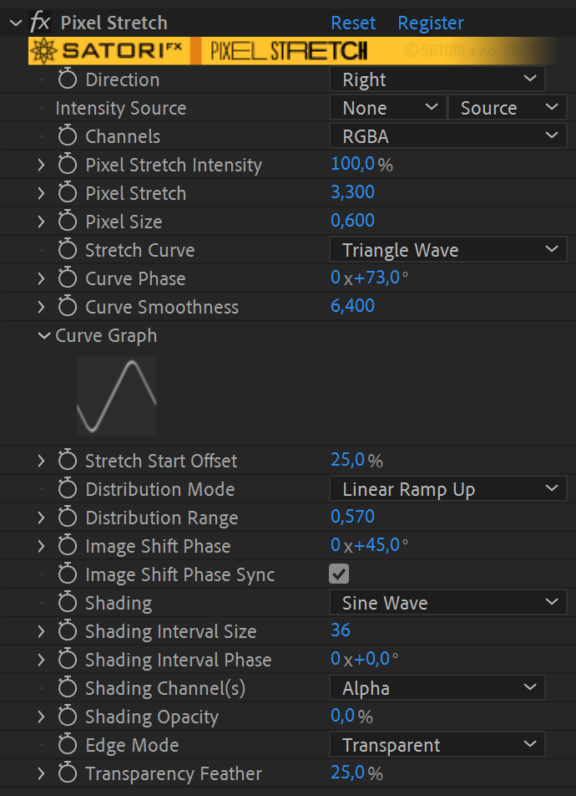Click the Register link

[x=431, y=23]
